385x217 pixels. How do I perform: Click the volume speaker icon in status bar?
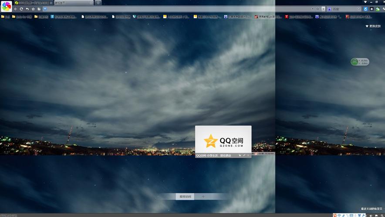pyautogui.click(x=371, y=216)
